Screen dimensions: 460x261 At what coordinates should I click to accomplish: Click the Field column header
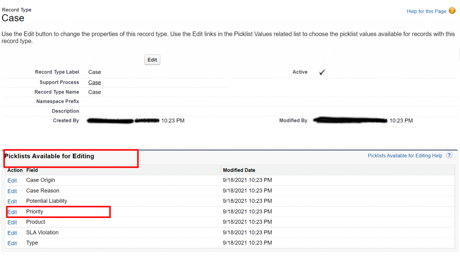(32, 170)
